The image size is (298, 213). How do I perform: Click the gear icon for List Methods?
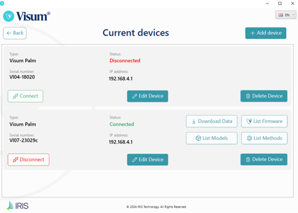(x=249, y=138)
